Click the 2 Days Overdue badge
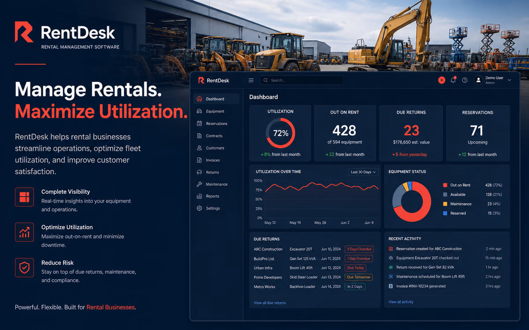Viewport: 529px width, 330px height. [x=359, y=249]
